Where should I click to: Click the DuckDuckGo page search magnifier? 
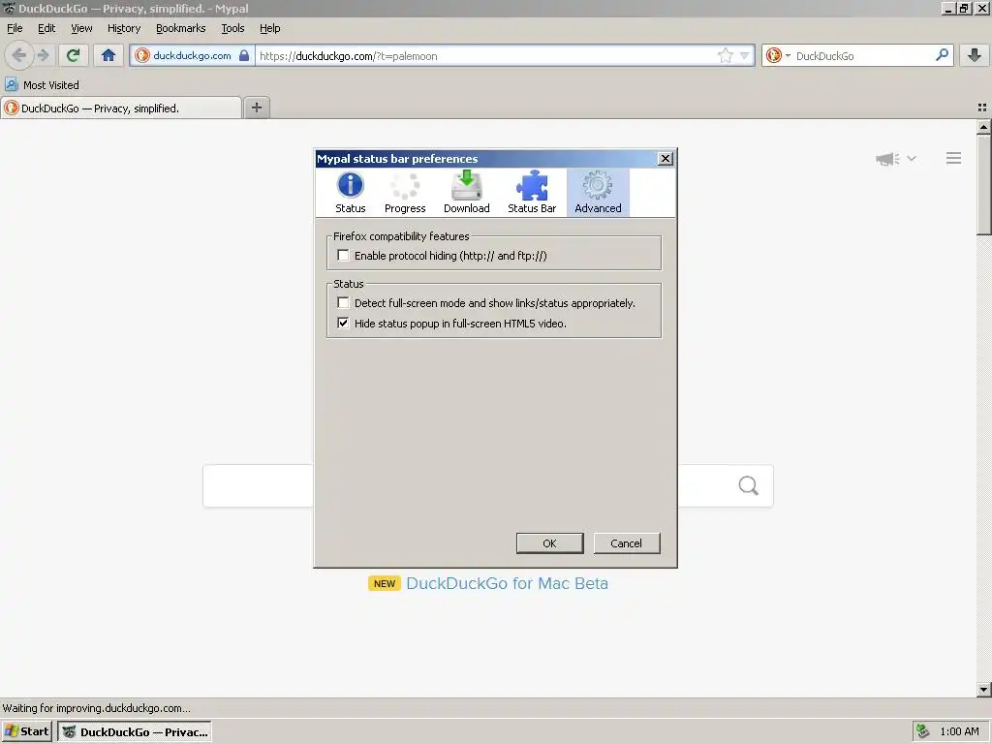tap(748, 485)
